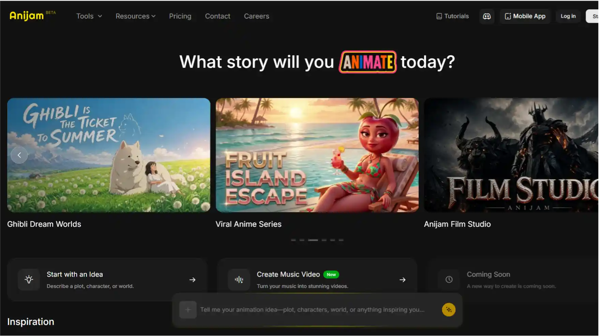Click the plus attachment icon in prompt bar
Viewport: 599px width, 336px height.
tap(188, 310)
